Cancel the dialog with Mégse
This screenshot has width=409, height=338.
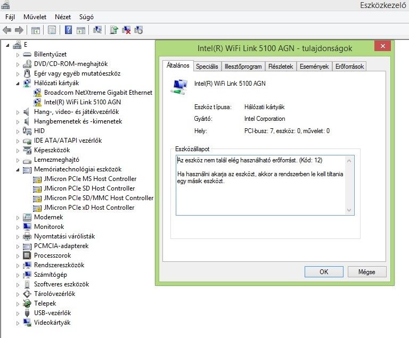click(367, 272)
